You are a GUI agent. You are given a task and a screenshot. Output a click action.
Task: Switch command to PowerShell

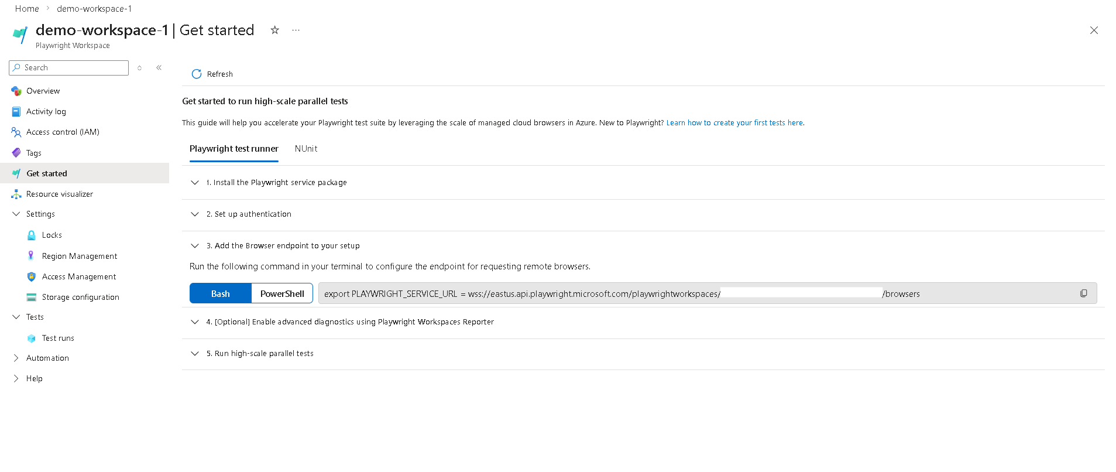(x=282, y=293)
